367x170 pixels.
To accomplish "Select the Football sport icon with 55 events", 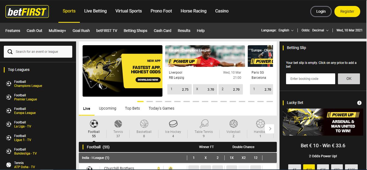I will coord(94,124).
